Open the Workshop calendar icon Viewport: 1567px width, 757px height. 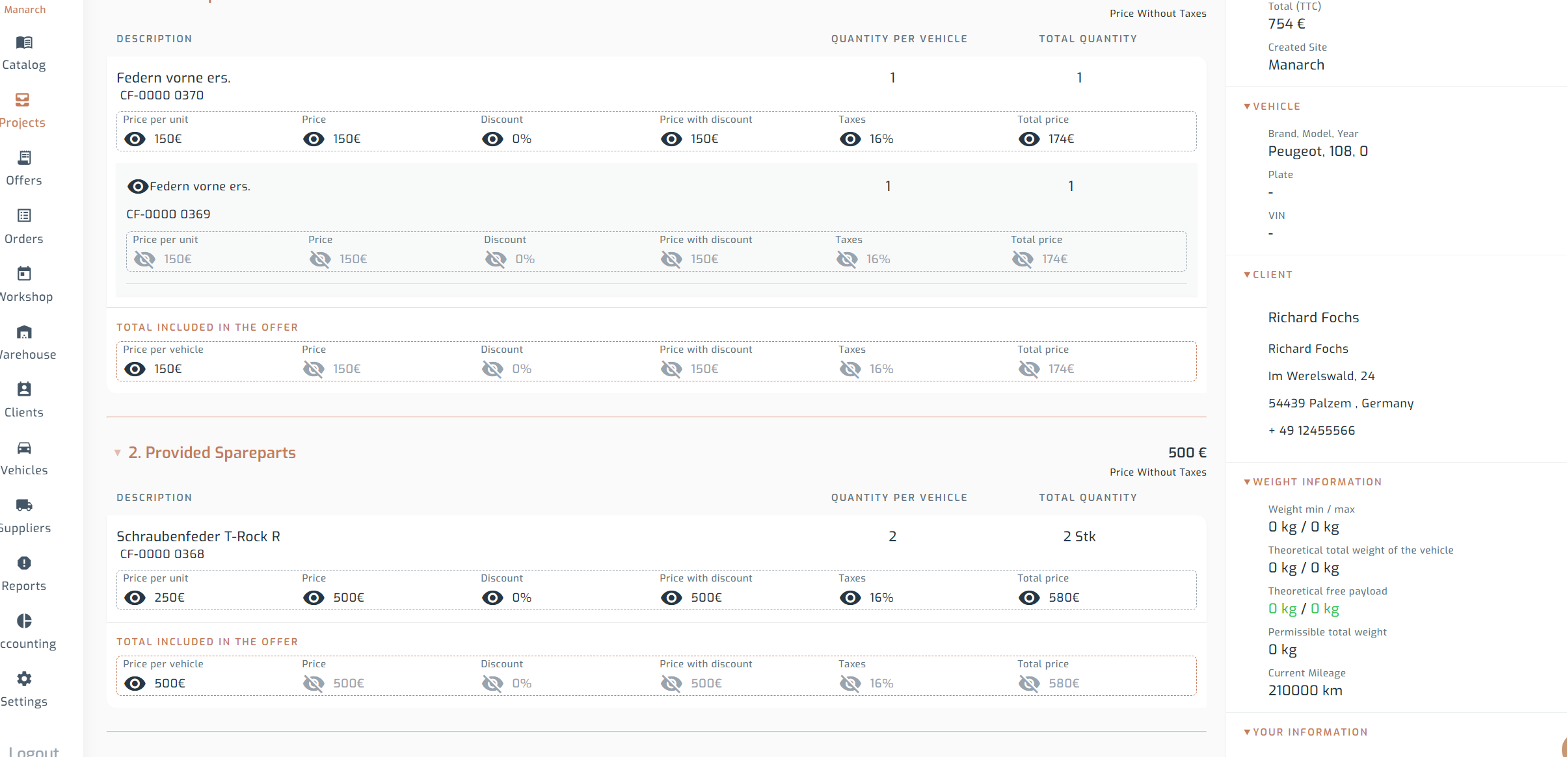24,274
